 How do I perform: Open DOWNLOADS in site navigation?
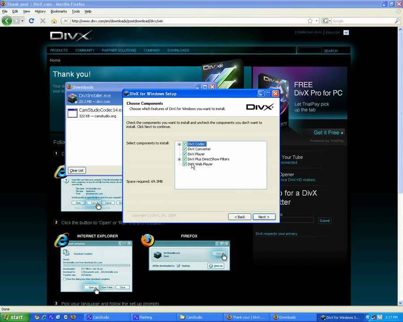tap(178, 51)
